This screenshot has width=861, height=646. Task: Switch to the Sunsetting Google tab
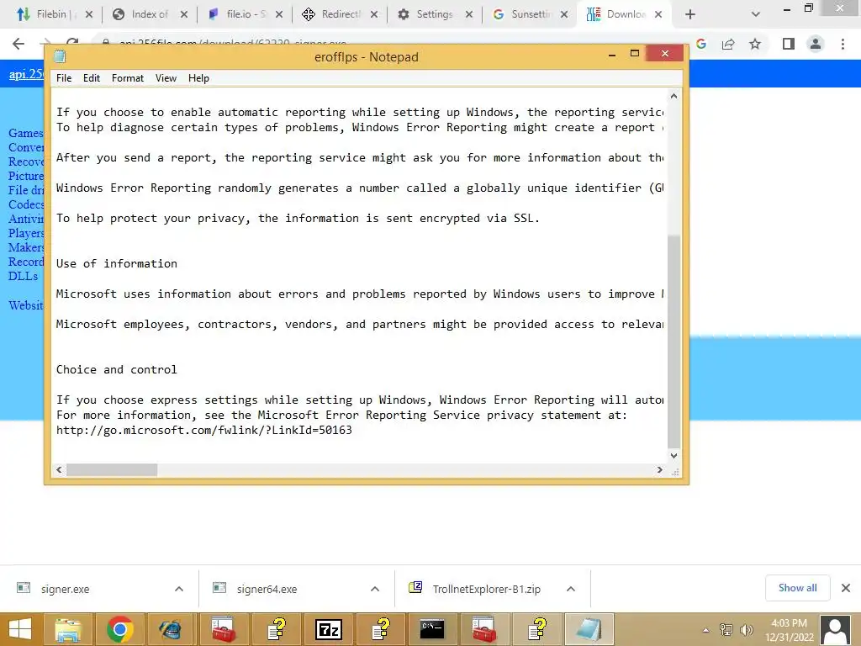[x=531, y=14]
